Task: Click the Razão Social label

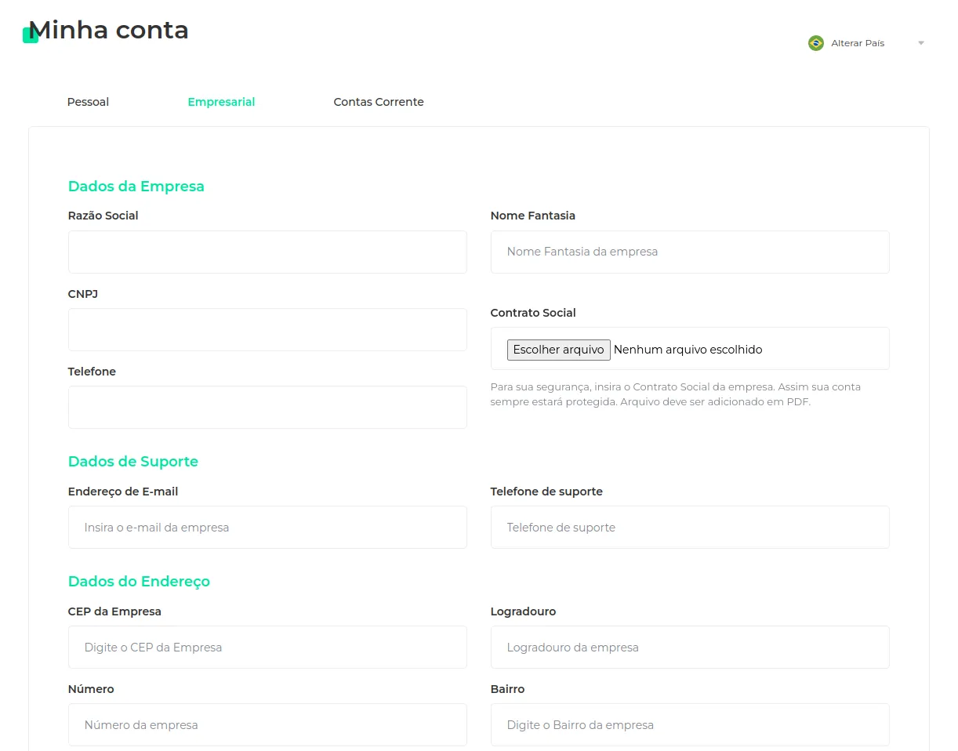Action: [103, 216]
